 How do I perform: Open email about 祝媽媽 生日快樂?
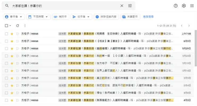pyautogui.click(x=98, y=34)
